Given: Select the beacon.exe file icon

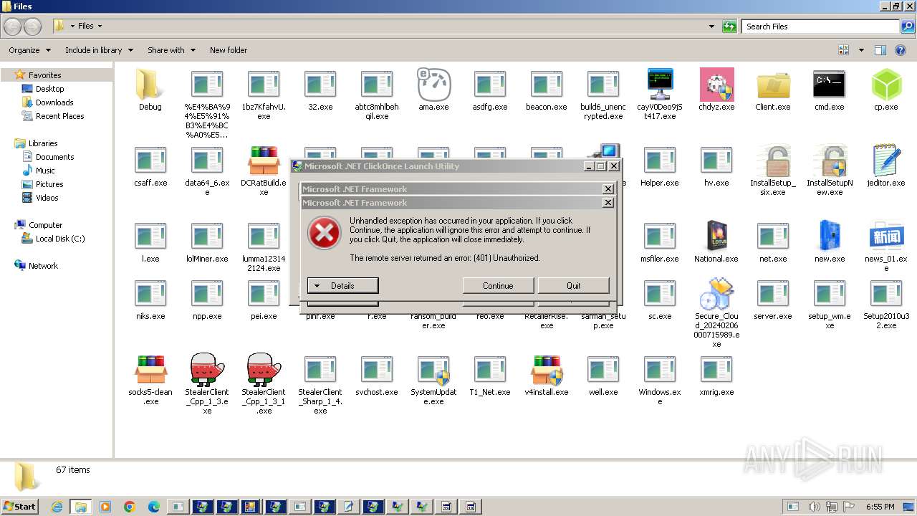Looking at the screenshot, I should [x=547, y=85].
